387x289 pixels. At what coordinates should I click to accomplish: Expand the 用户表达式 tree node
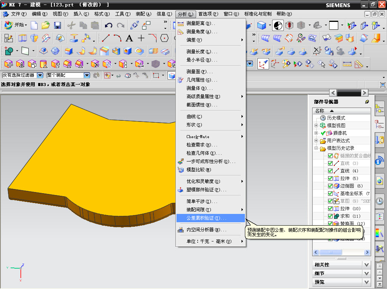pos(316,141)
